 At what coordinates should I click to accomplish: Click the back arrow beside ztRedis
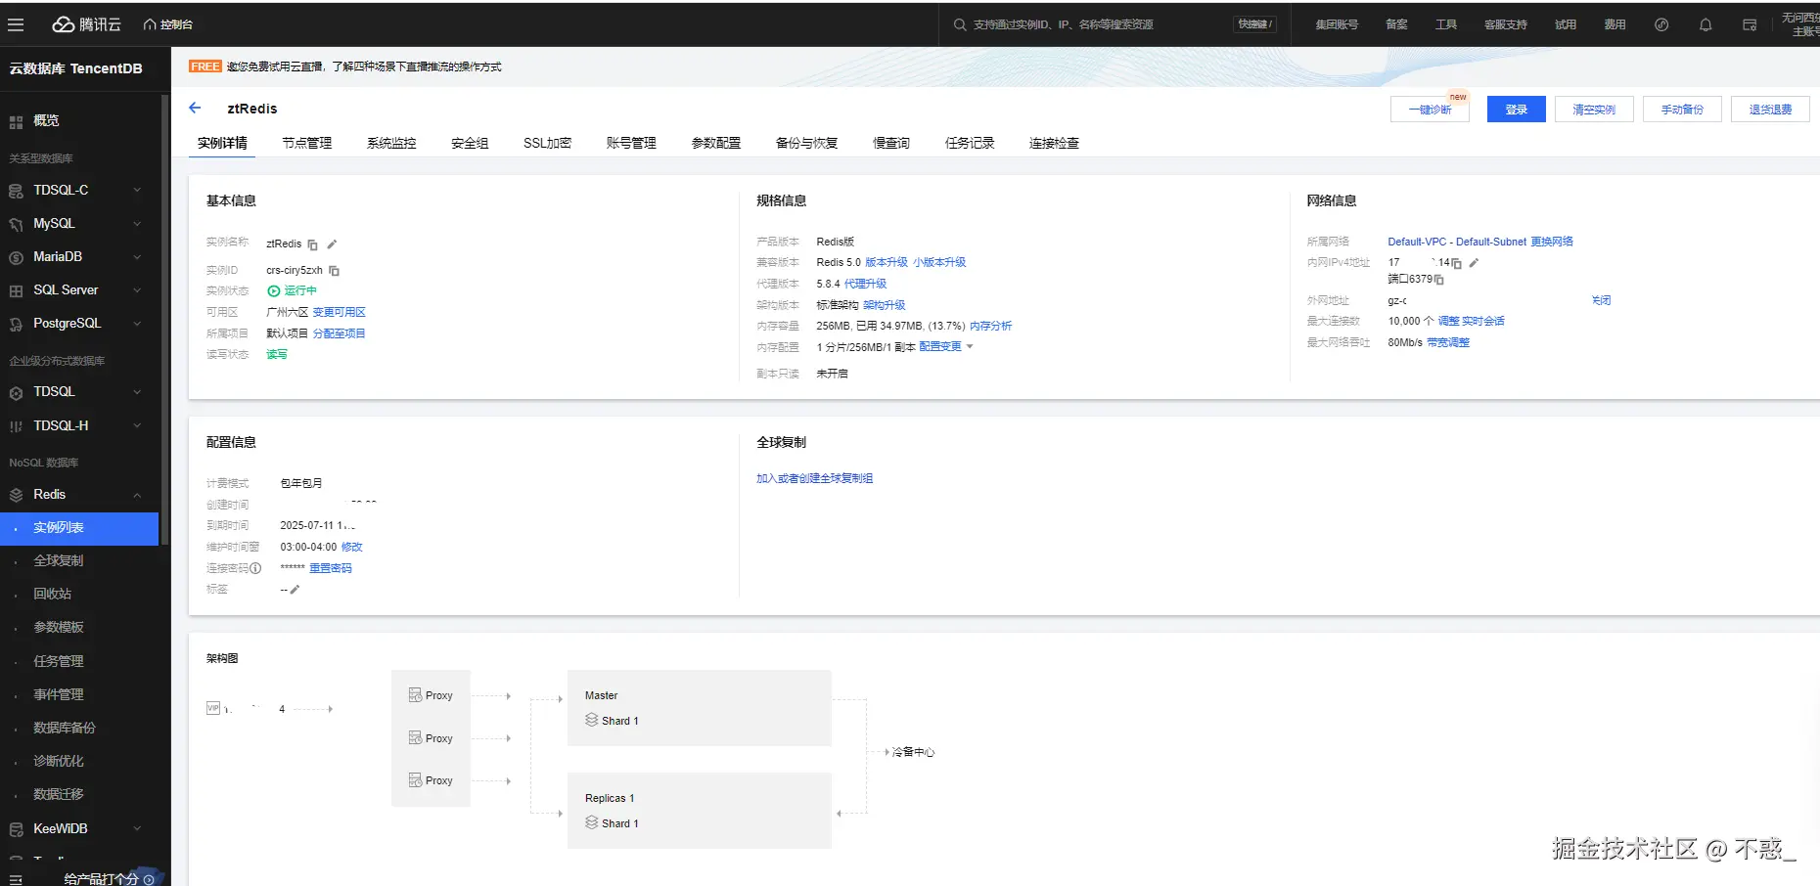pos(195,108)
